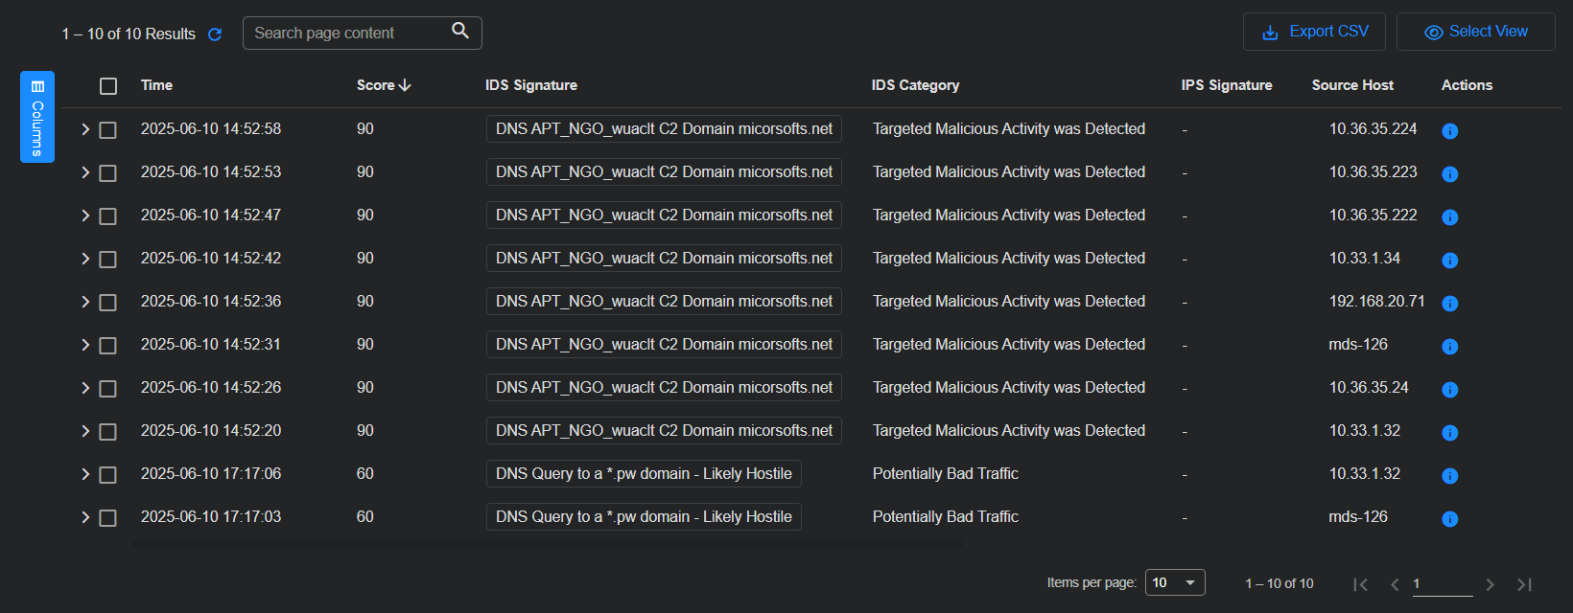Expand the 17:17:03 alert row
Image resolution: width=1573 pixels, height=613 pixels.
(85, 517)
